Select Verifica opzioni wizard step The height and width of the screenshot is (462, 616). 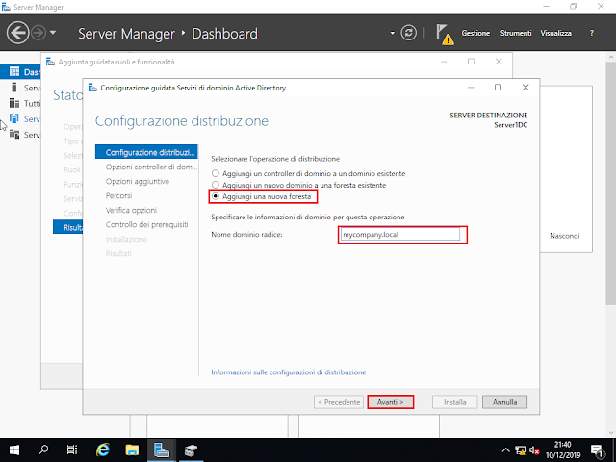[131, 210]
